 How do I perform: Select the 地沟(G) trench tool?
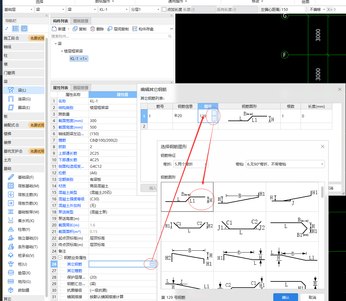coord(24,282)
